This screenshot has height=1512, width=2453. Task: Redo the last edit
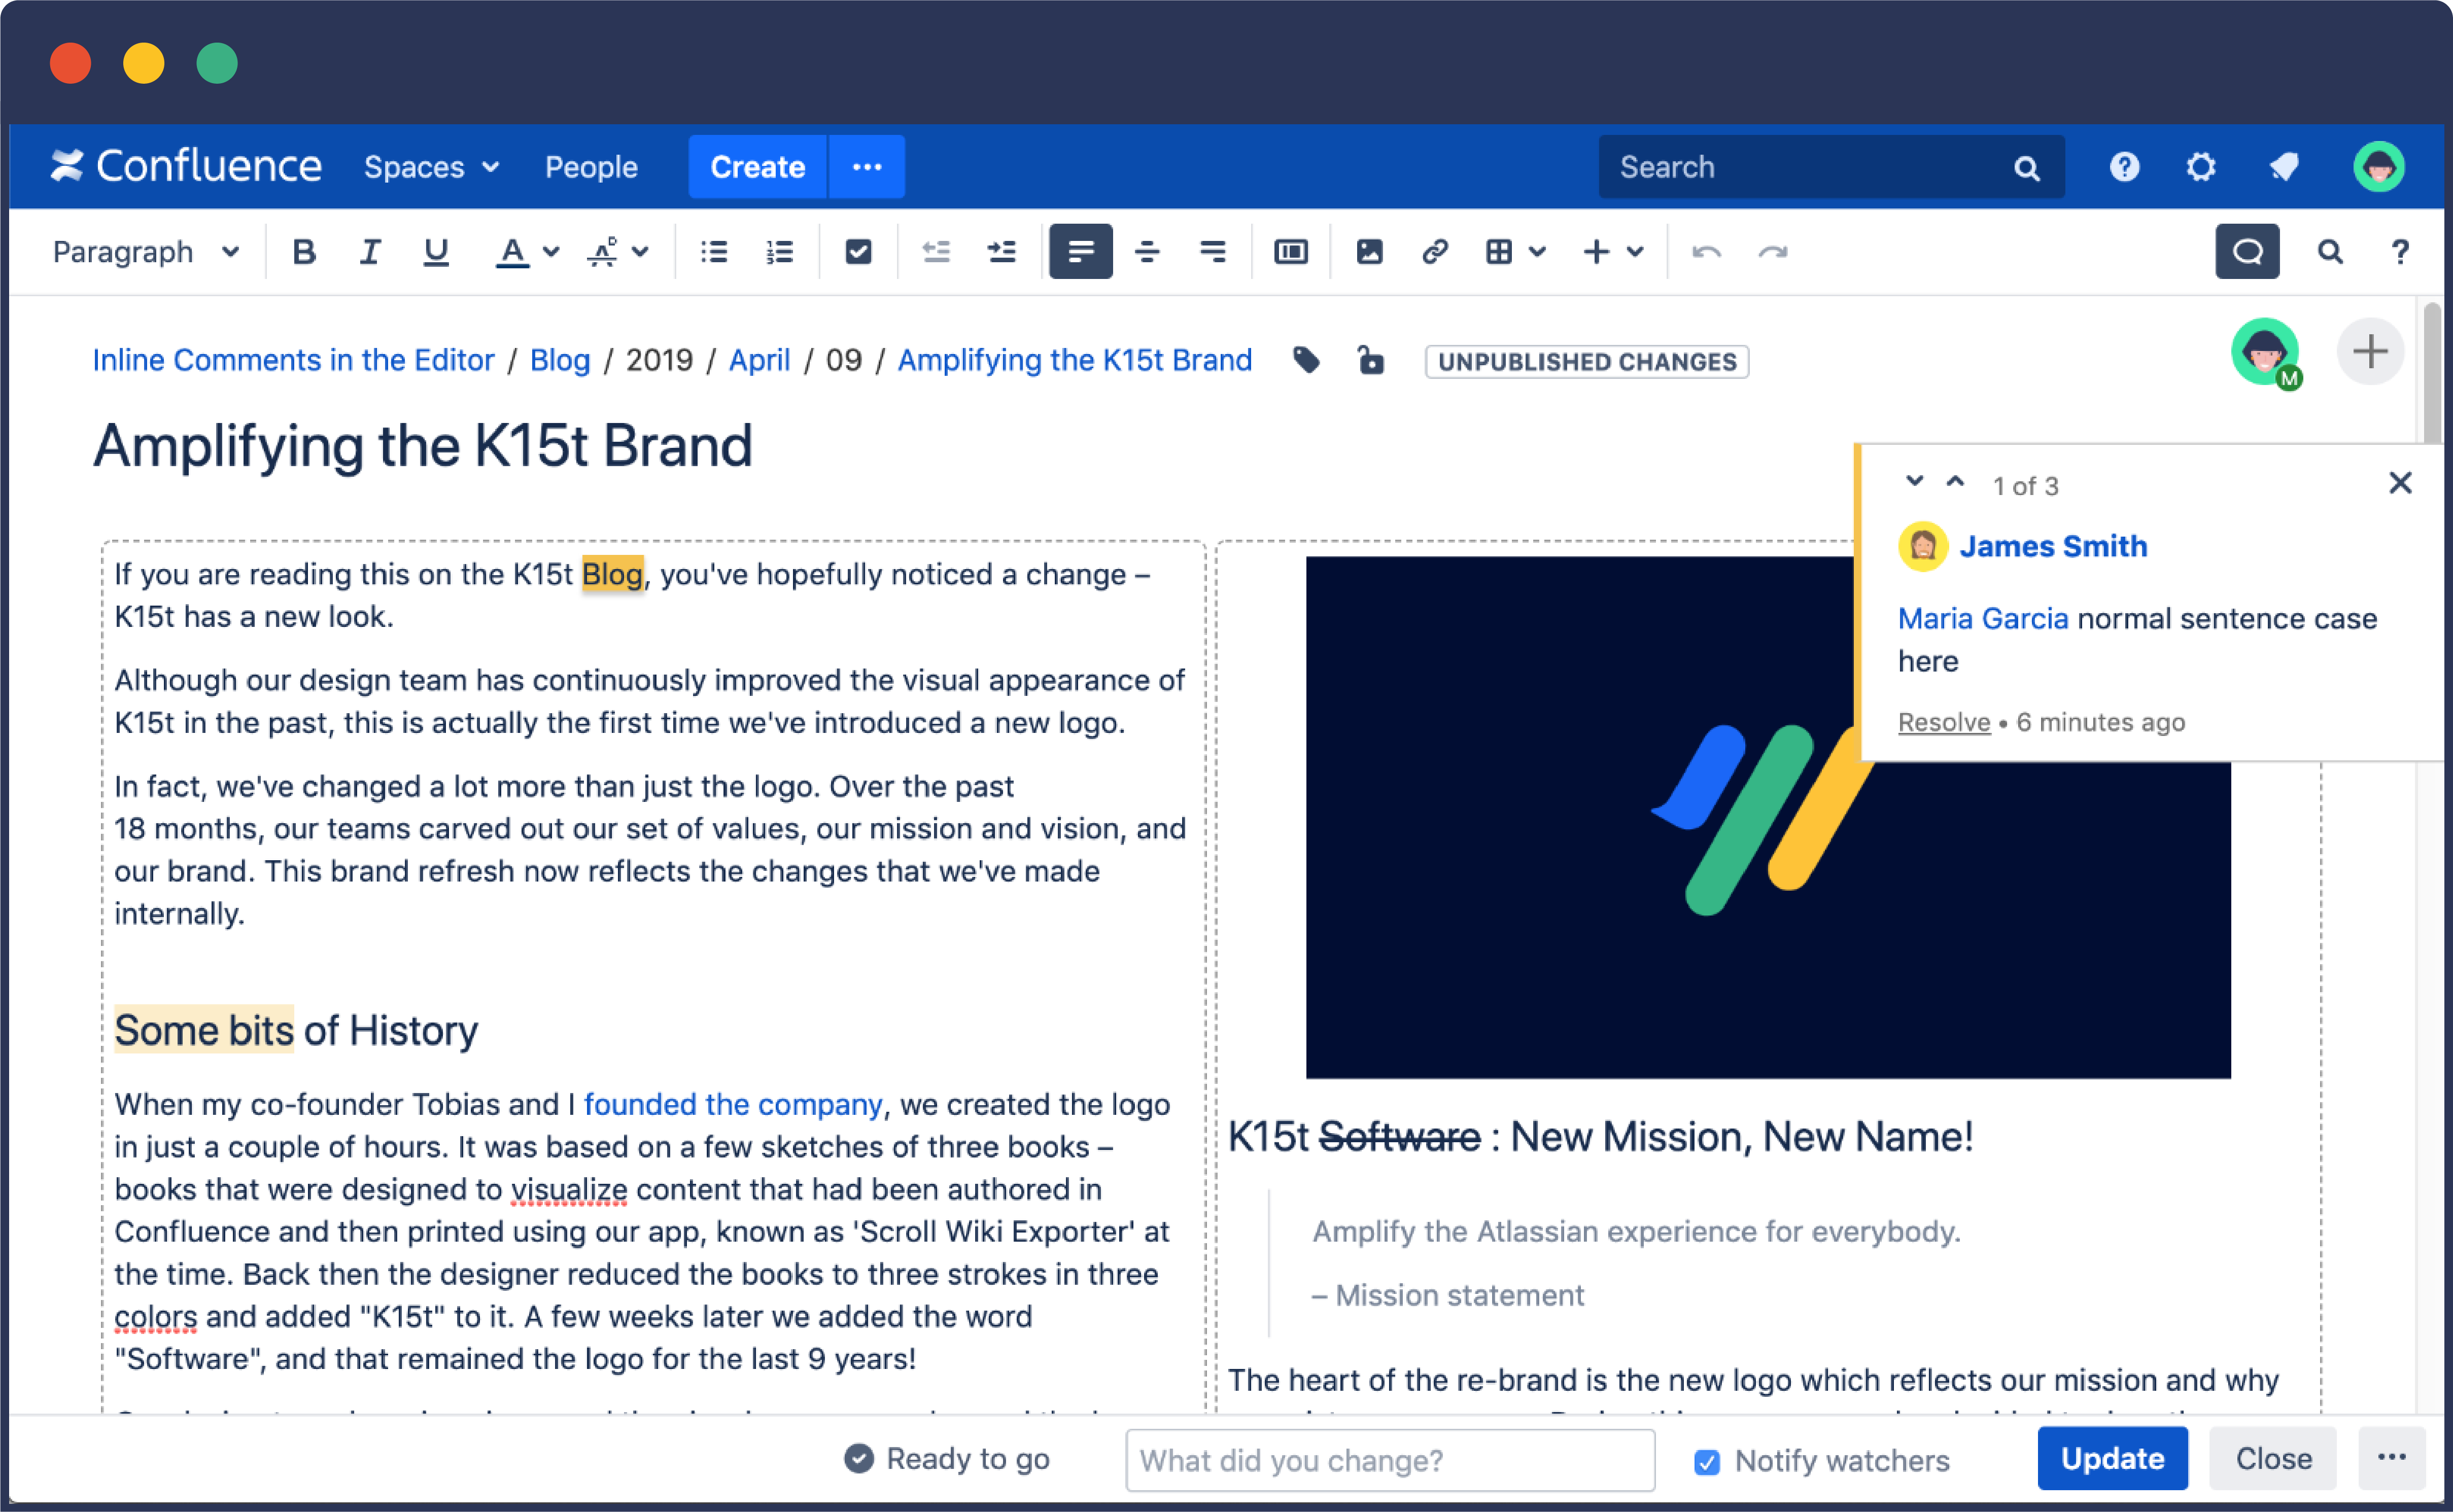coord(1773,252)
